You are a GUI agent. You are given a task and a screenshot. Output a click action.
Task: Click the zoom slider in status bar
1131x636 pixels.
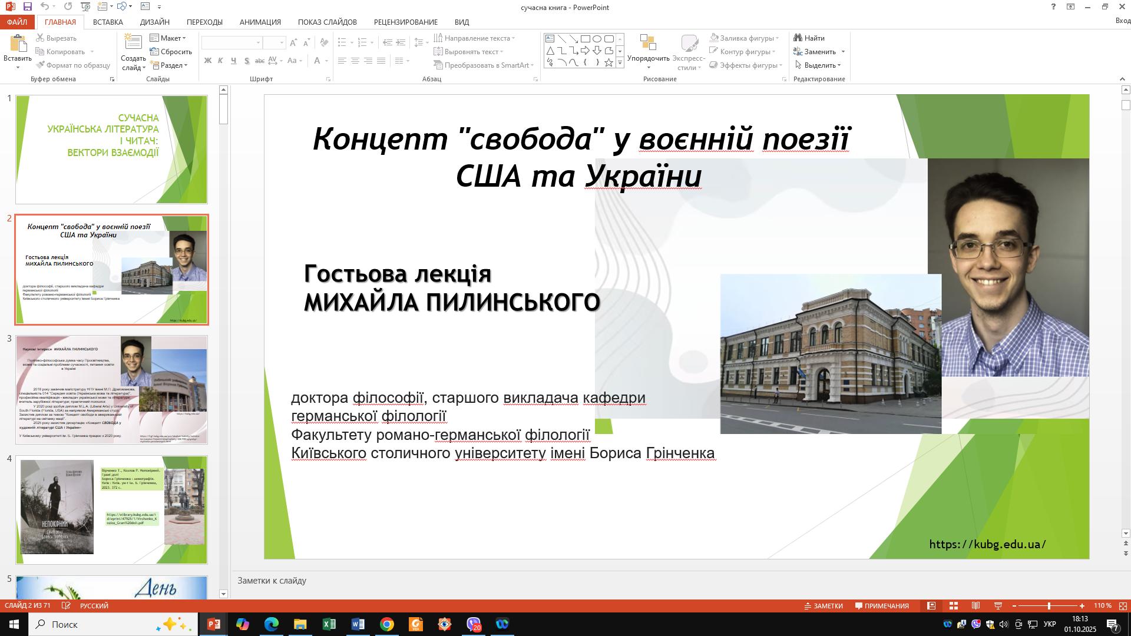[x=1049, y=606]
